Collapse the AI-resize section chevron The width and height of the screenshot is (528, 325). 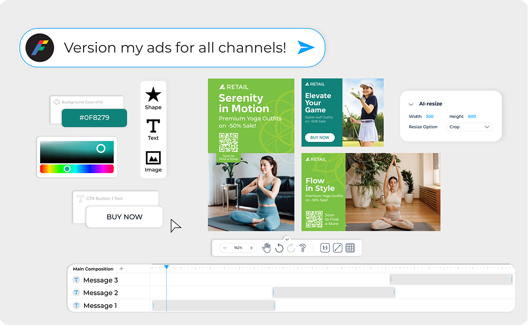click(x=411, y=104)
